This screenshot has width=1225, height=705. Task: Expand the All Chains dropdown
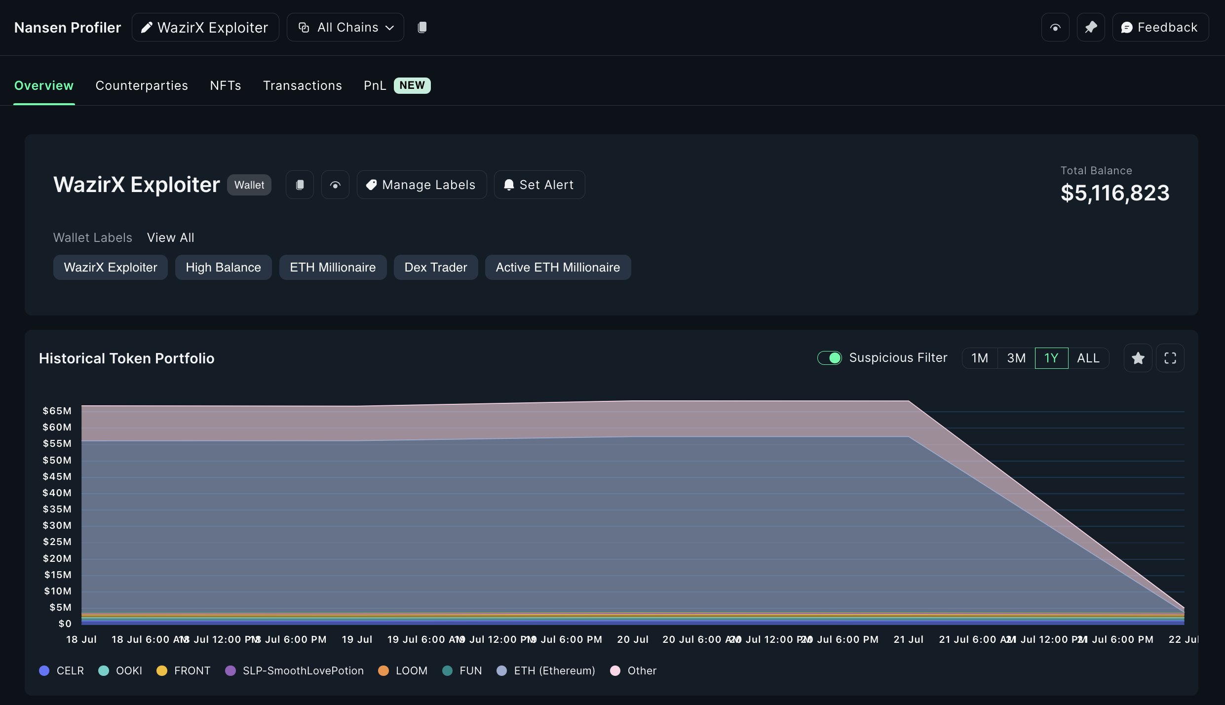click(x=345, y=27)
